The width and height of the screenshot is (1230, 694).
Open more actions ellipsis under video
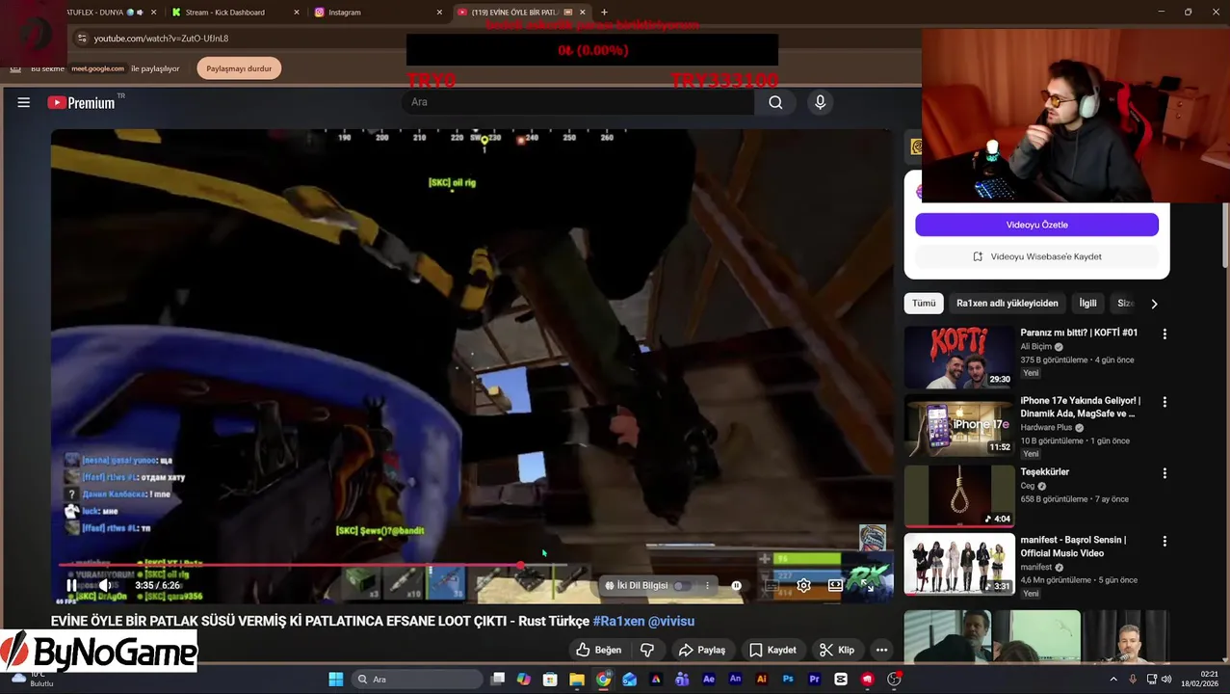click(881, 650)
